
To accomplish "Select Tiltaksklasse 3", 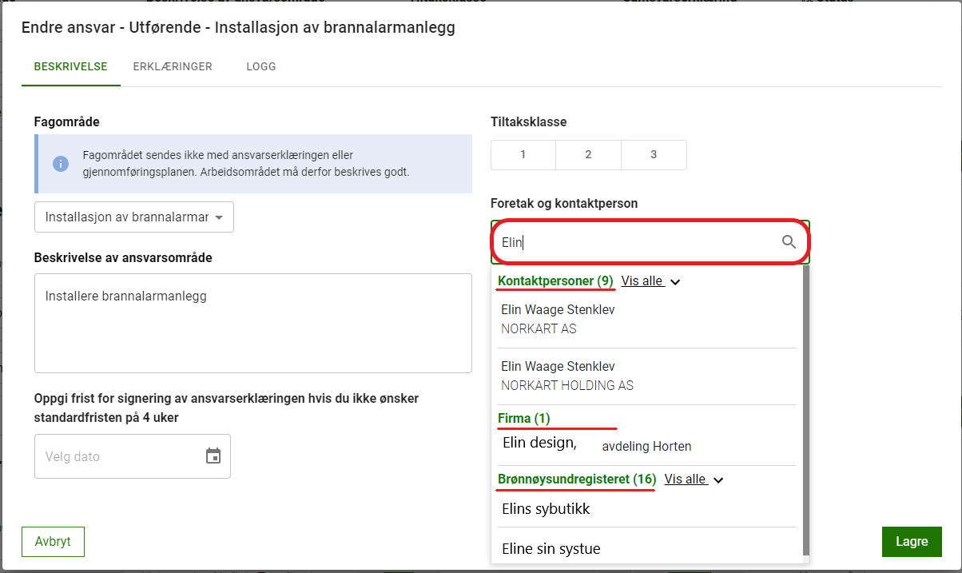I will point(654,155).
